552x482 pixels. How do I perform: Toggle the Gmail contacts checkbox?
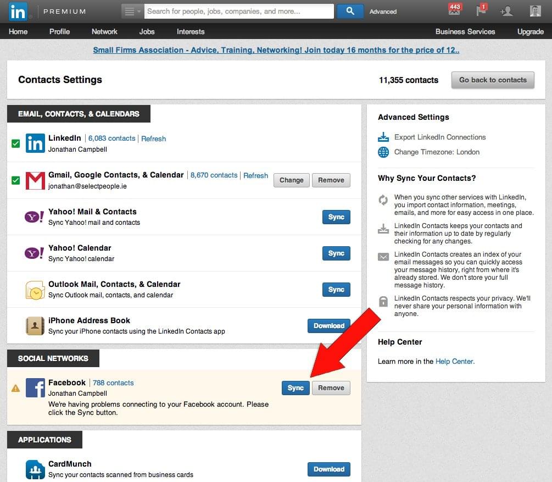(x=15, y=180)
